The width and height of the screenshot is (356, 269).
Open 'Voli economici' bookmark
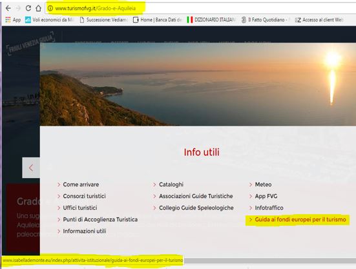(x=50, y=20)
